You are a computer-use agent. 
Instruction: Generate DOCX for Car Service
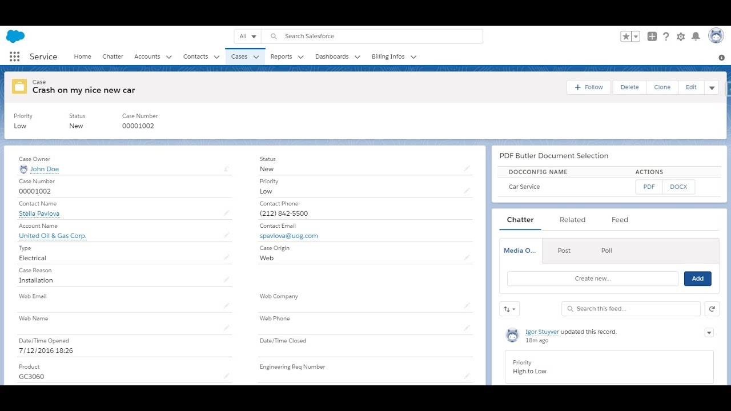[x=678, y=187]
